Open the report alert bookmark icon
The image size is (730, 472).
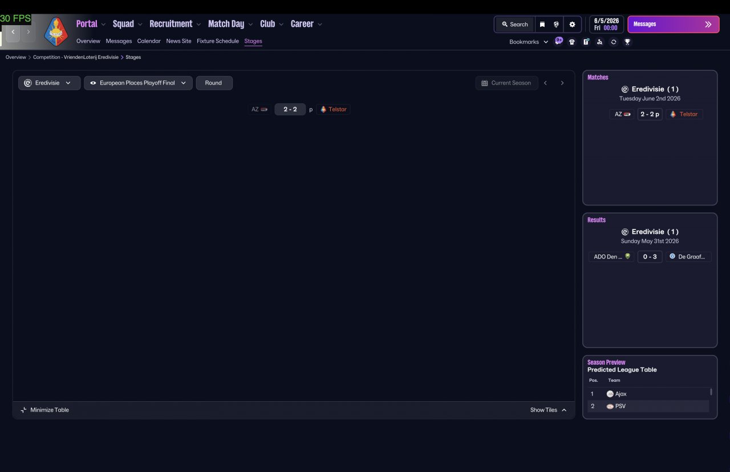tap(586, 42)
